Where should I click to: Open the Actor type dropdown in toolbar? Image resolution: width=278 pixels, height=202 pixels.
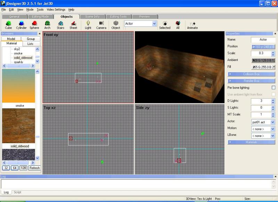tap(154, 24)
